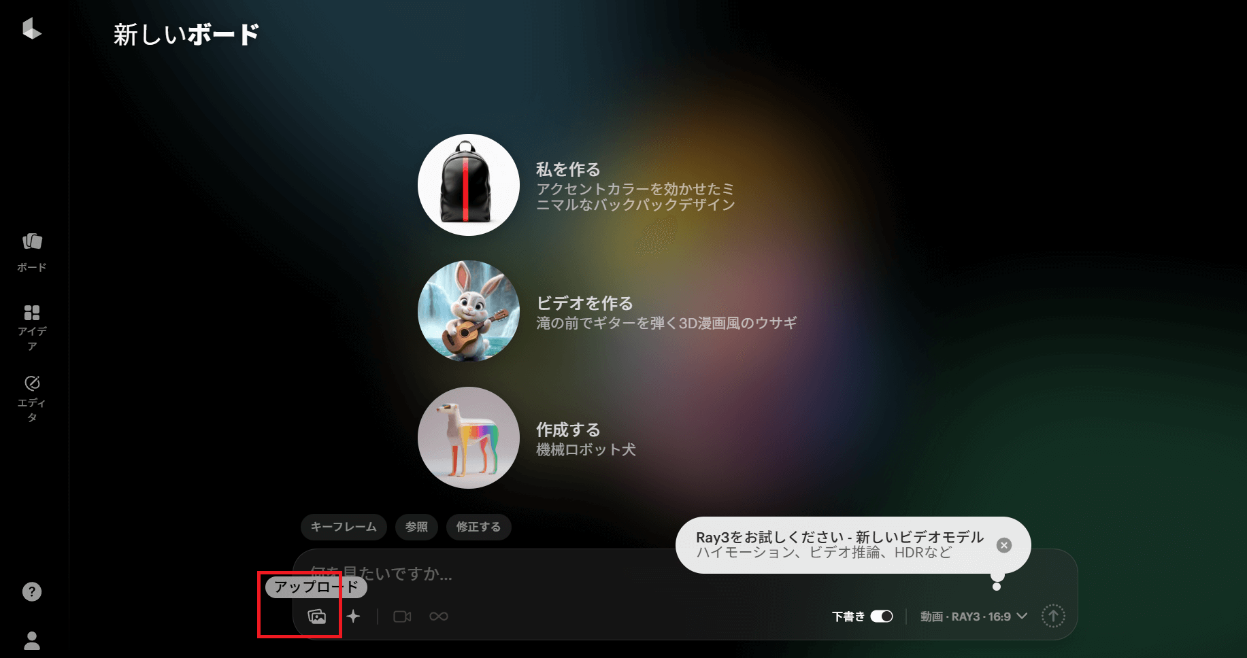Click the 修正する option

click(478, 527)
